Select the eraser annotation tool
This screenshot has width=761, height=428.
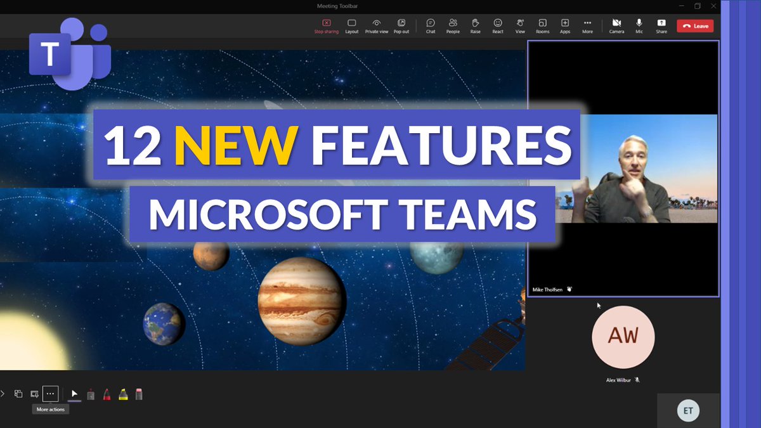click(x=138, y=394)
